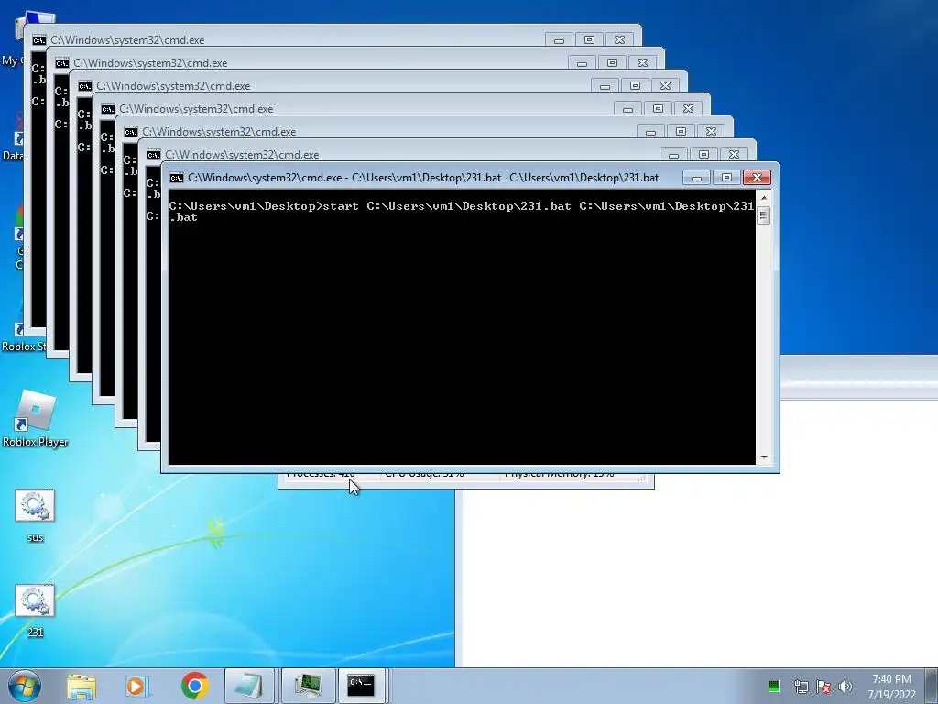
Task: Select the sus batch file desktop icon
Action: point(35,515)
